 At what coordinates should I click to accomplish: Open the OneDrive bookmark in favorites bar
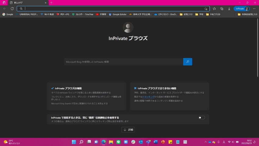(165, 14)
